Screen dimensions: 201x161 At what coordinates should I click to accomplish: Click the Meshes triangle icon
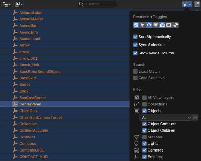point(136,137)
